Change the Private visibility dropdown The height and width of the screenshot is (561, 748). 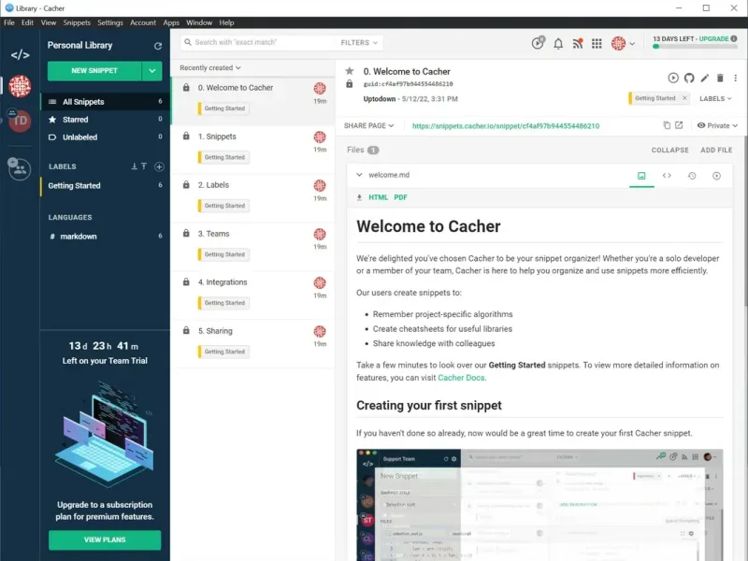[x=717, y=125]
